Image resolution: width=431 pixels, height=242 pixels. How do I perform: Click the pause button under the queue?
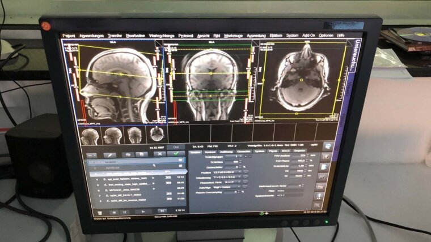click(125, 212)
